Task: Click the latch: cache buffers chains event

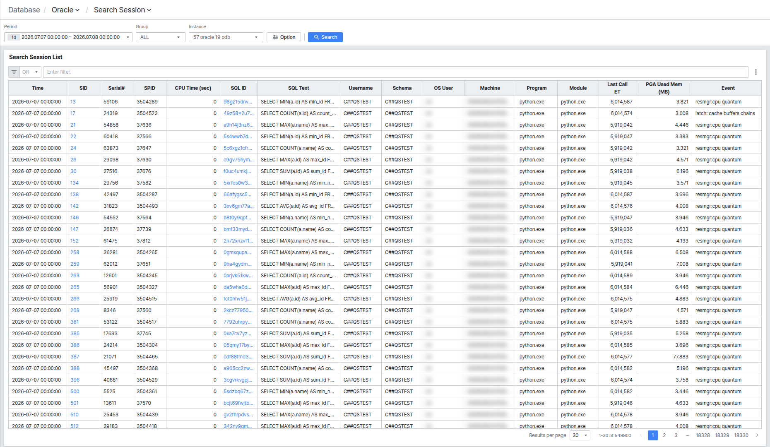Action: pos(725,113)
